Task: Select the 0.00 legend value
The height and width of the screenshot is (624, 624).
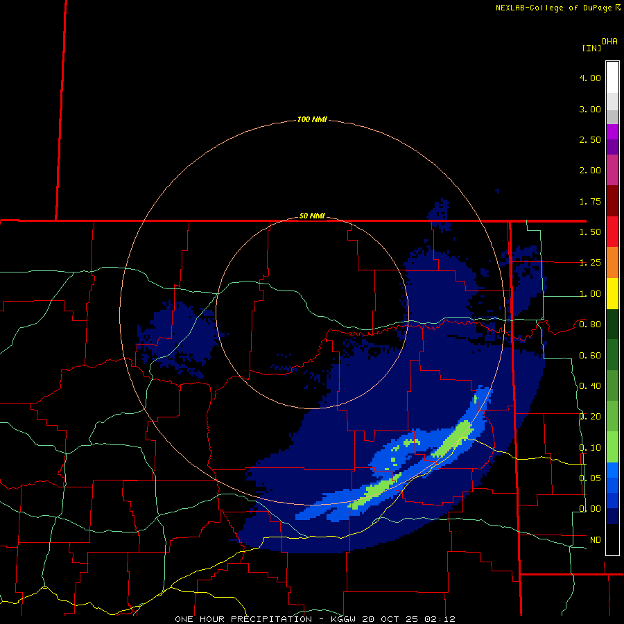Action: pos(590,509)
